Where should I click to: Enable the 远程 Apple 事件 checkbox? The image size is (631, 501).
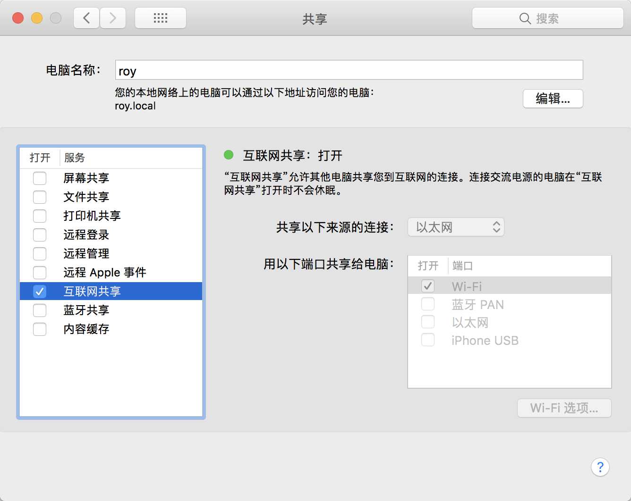coord(40,273)
